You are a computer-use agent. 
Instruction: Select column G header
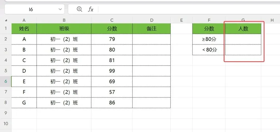point(243,20)
